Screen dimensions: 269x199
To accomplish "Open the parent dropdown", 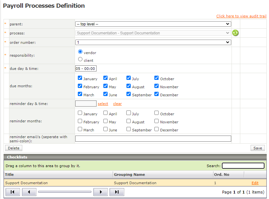I will pyautogui.click(x=153, y=24).
